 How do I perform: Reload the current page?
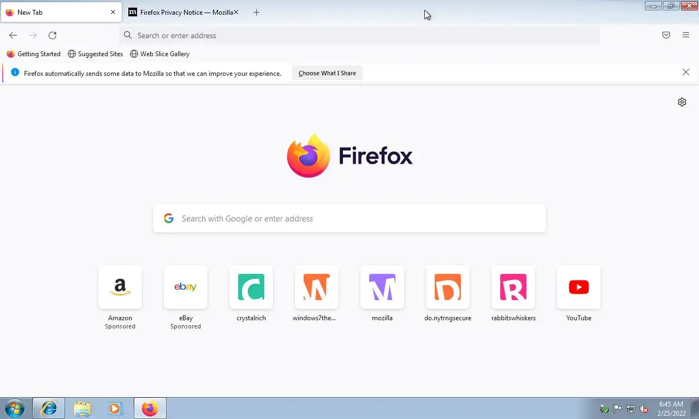[52, 35]
